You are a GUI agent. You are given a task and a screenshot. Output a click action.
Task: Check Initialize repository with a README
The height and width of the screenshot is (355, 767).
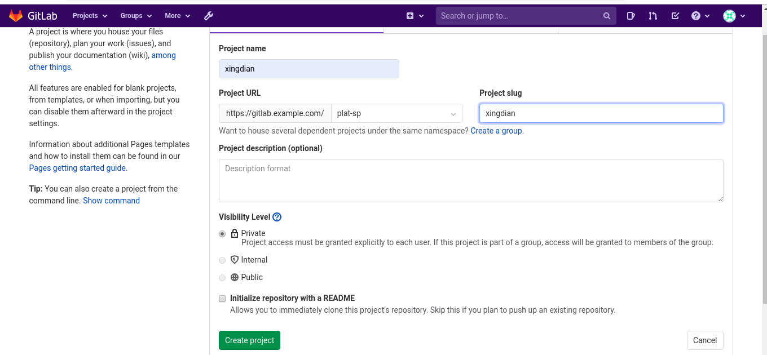pos(222,299)
